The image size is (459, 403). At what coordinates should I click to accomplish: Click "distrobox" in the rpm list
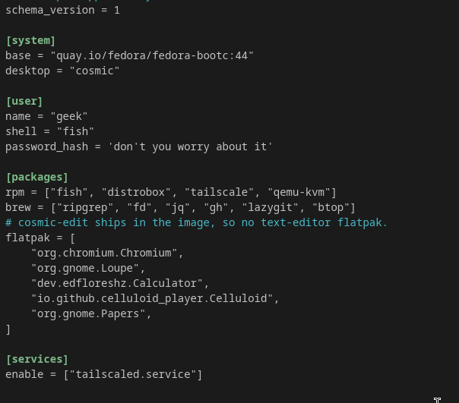click(x=136, y=192)
